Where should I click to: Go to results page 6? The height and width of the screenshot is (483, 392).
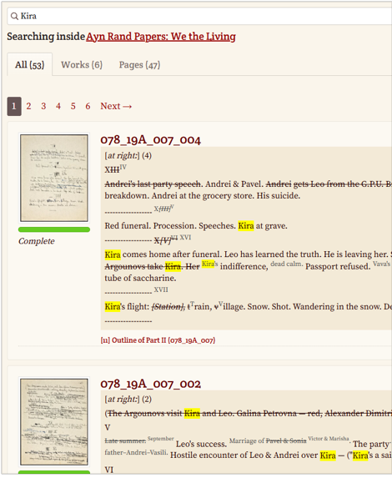pos(88,106)
